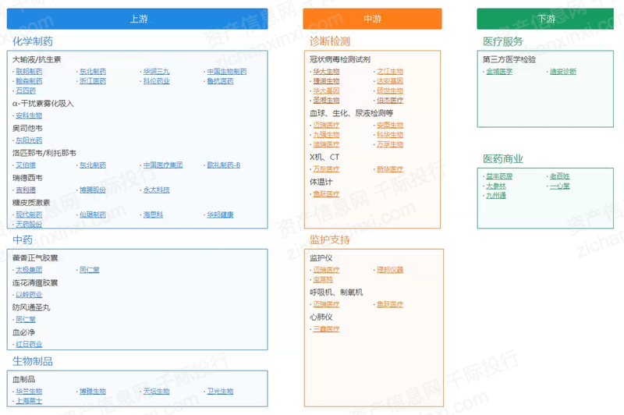Open the 联邦制药 link
Image resolution: width=624 pixels, height=415 pixels.
coord(29,71)
